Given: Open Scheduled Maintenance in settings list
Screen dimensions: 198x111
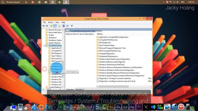Looking at the screenshot, I should 107,56.
